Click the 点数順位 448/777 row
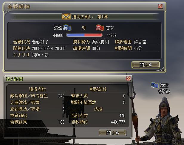This screenshot has height=145, width=184. [x=98, y=122]
